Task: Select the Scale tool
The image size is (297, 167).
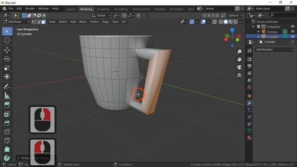Action: (x=7, y=68)
